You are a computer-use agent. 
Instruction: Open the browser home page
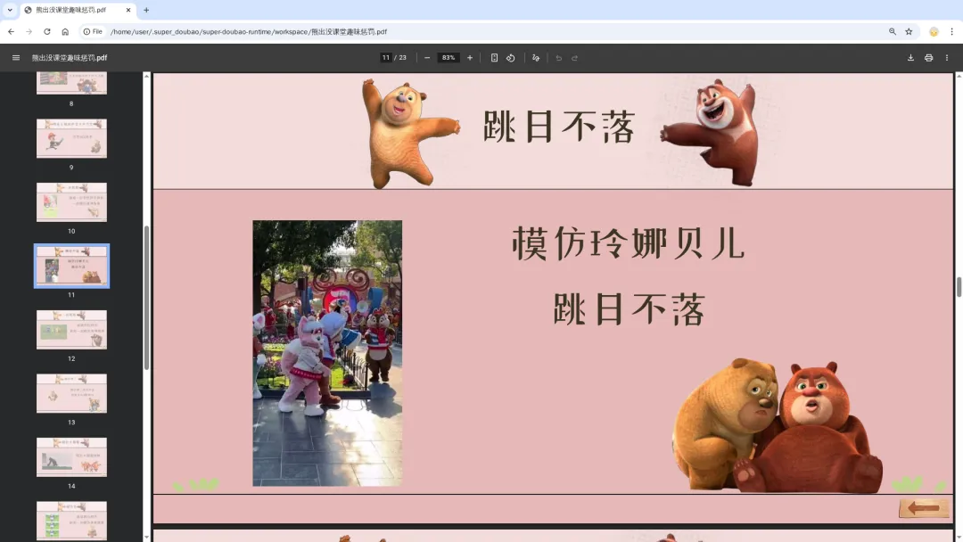[x=65, y=31]
